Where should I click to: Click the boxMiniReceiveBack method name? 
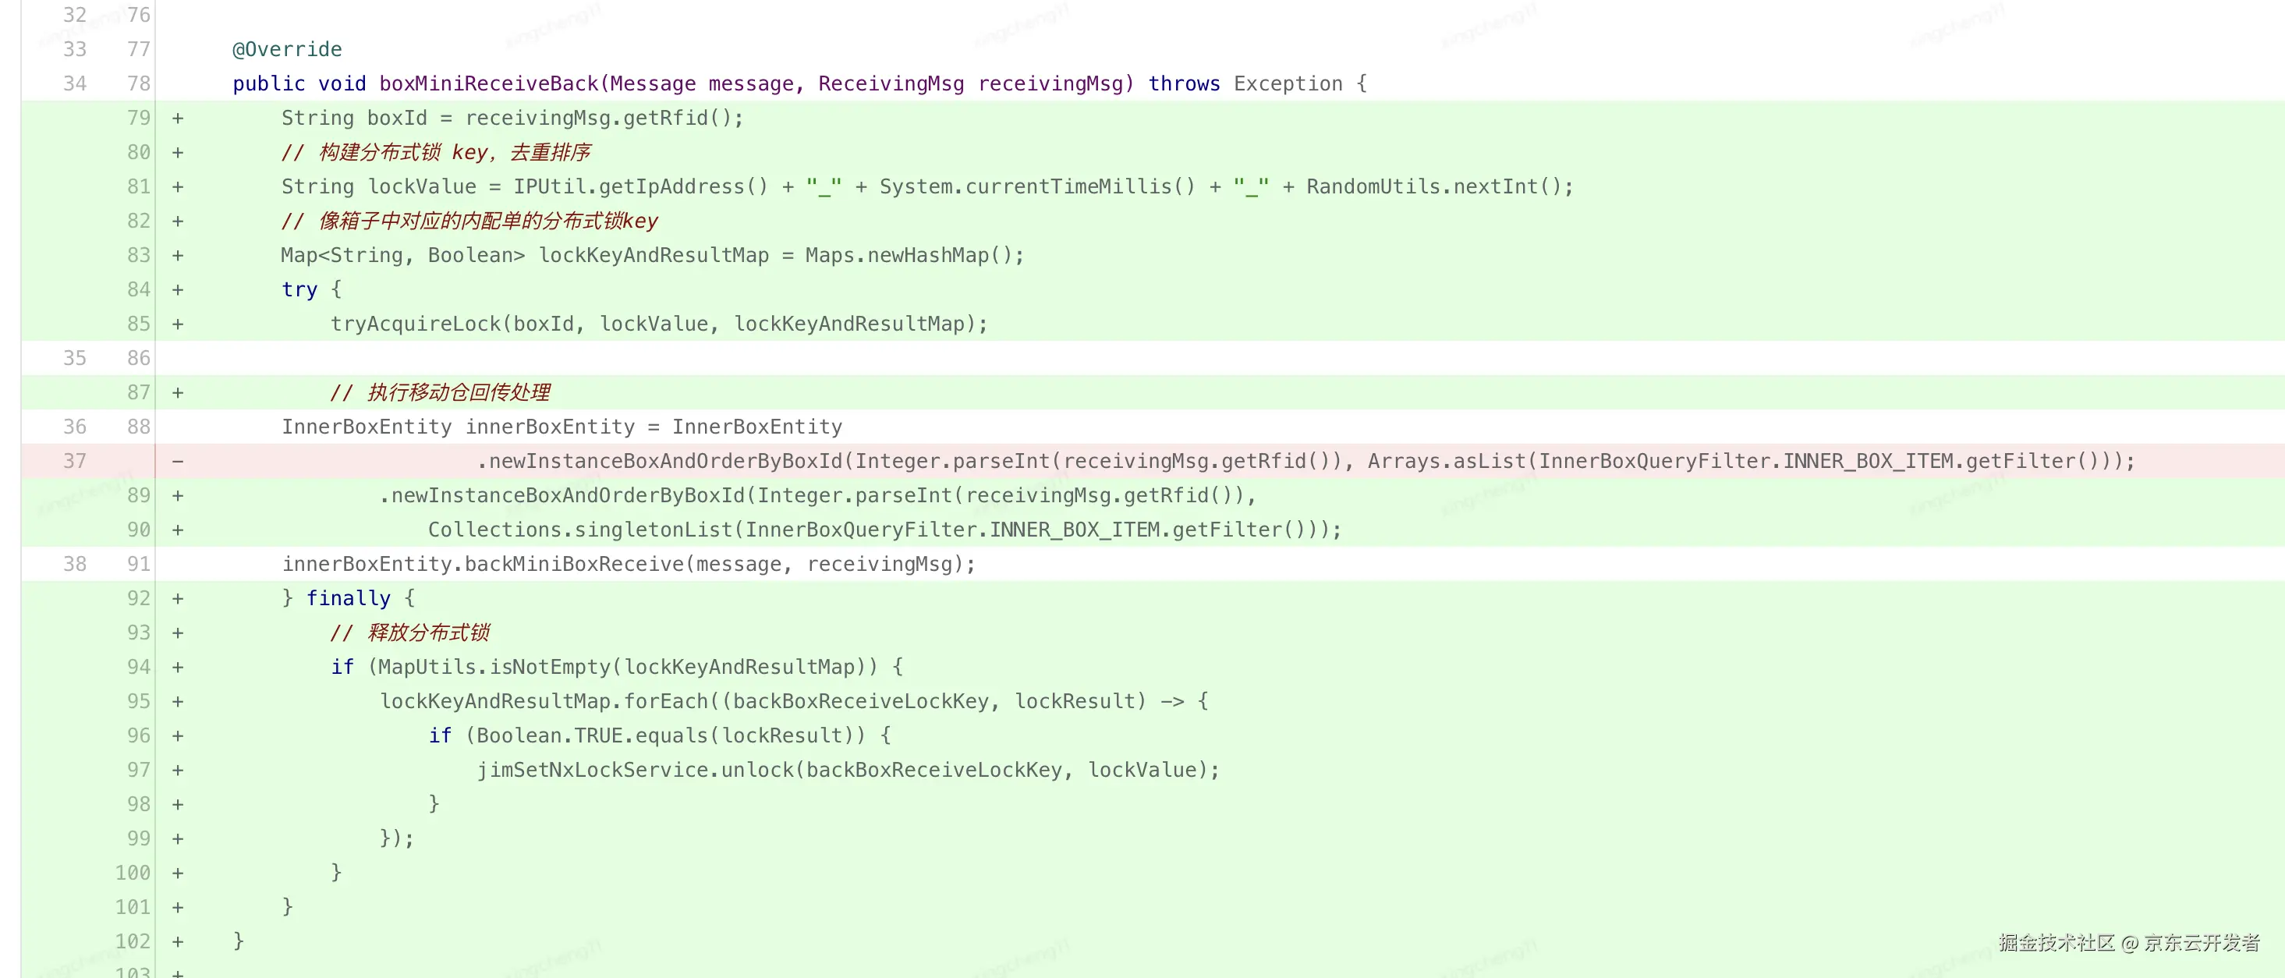tap(489, 83)
